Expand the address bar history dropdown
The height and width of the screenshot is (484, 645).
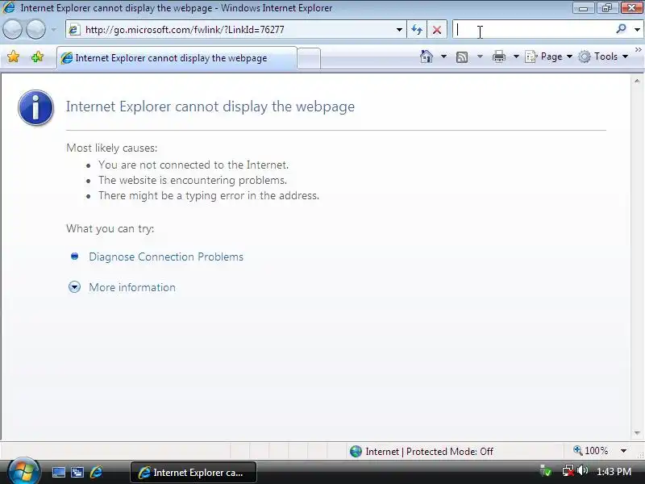[x=399, y=30]
